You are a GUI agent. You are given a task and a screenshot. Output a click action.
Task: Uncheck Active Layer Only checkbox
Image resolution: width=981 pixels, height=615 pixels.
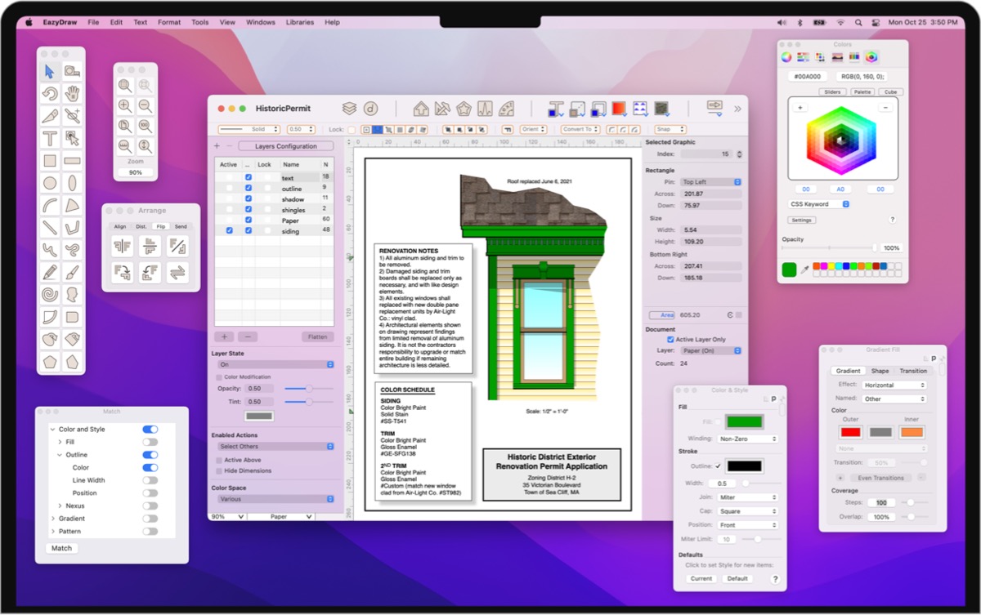click(x=671, y=339)
